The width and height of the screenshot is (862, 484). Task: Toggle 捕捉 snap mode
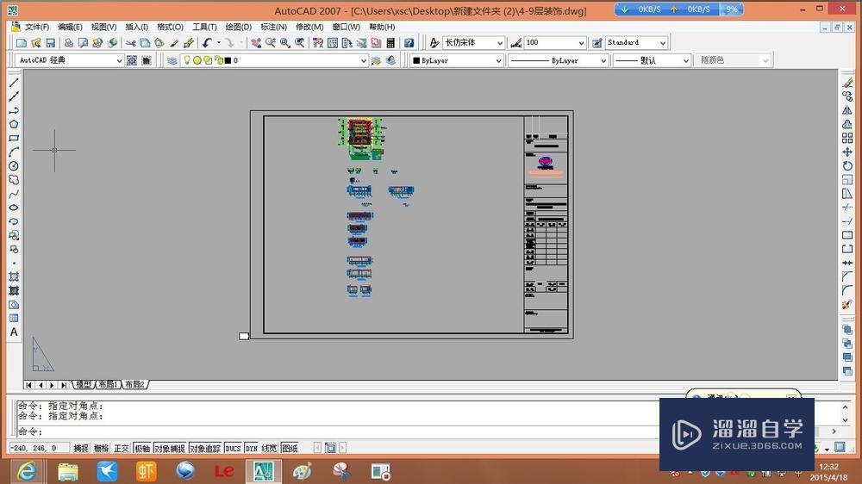(81, 449)
